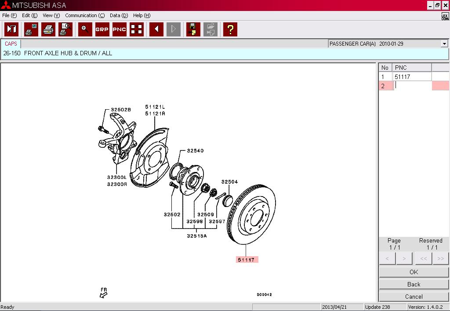The image size is (450, 311).
Task: Open the Data menu
Action: [119, 15]
